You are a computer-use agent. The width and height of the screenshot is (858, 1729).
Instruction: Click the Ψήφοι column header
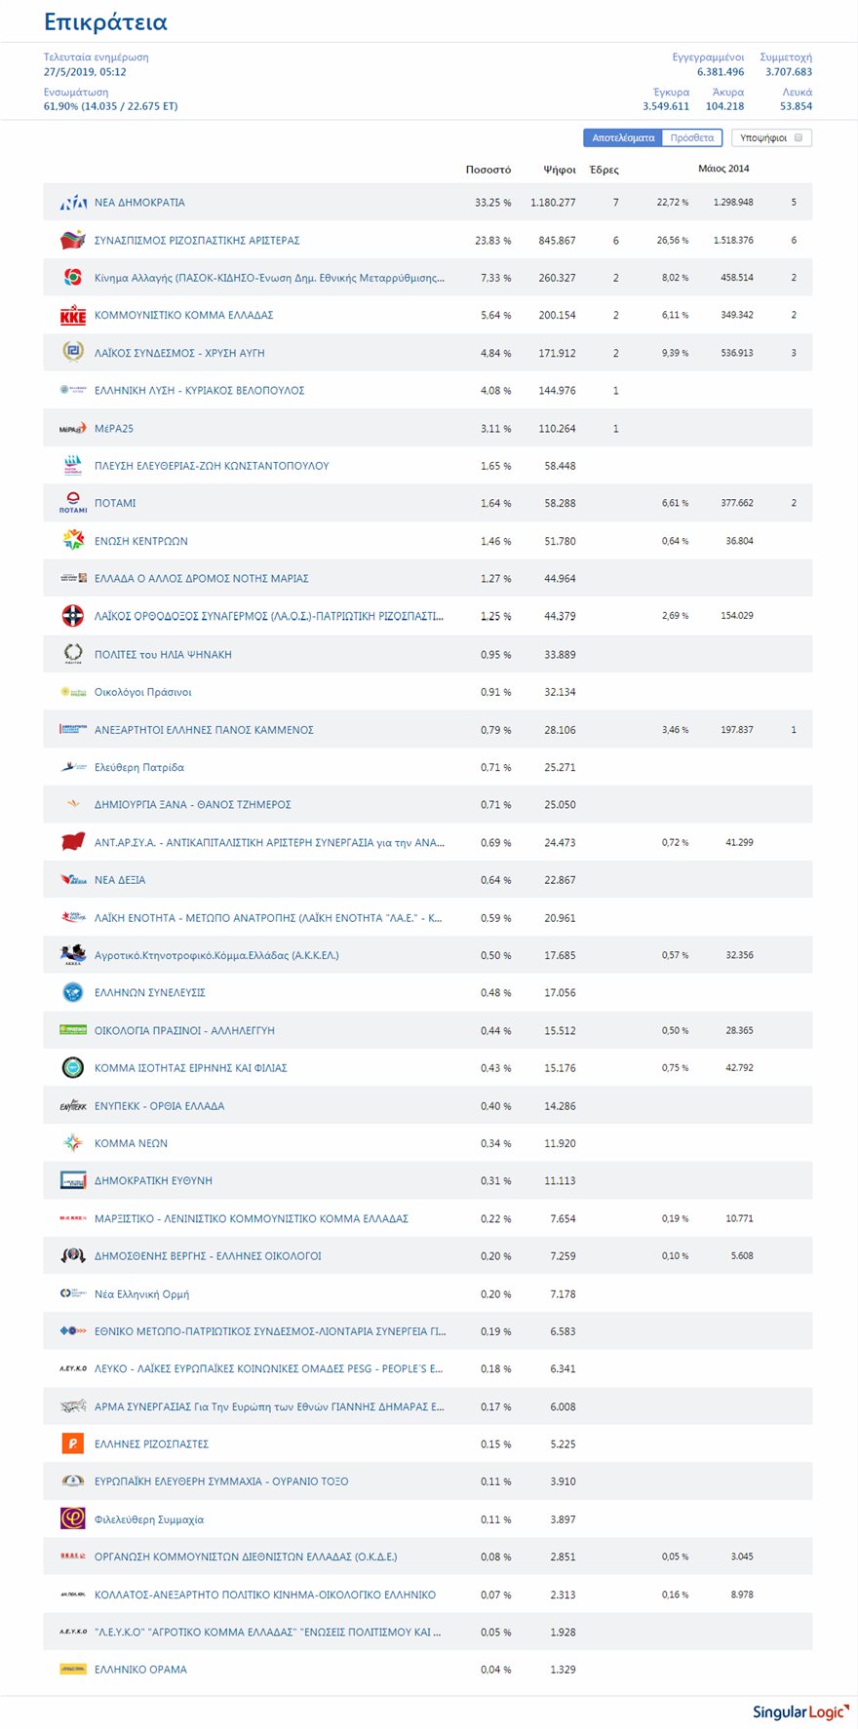tap(560, 170)
